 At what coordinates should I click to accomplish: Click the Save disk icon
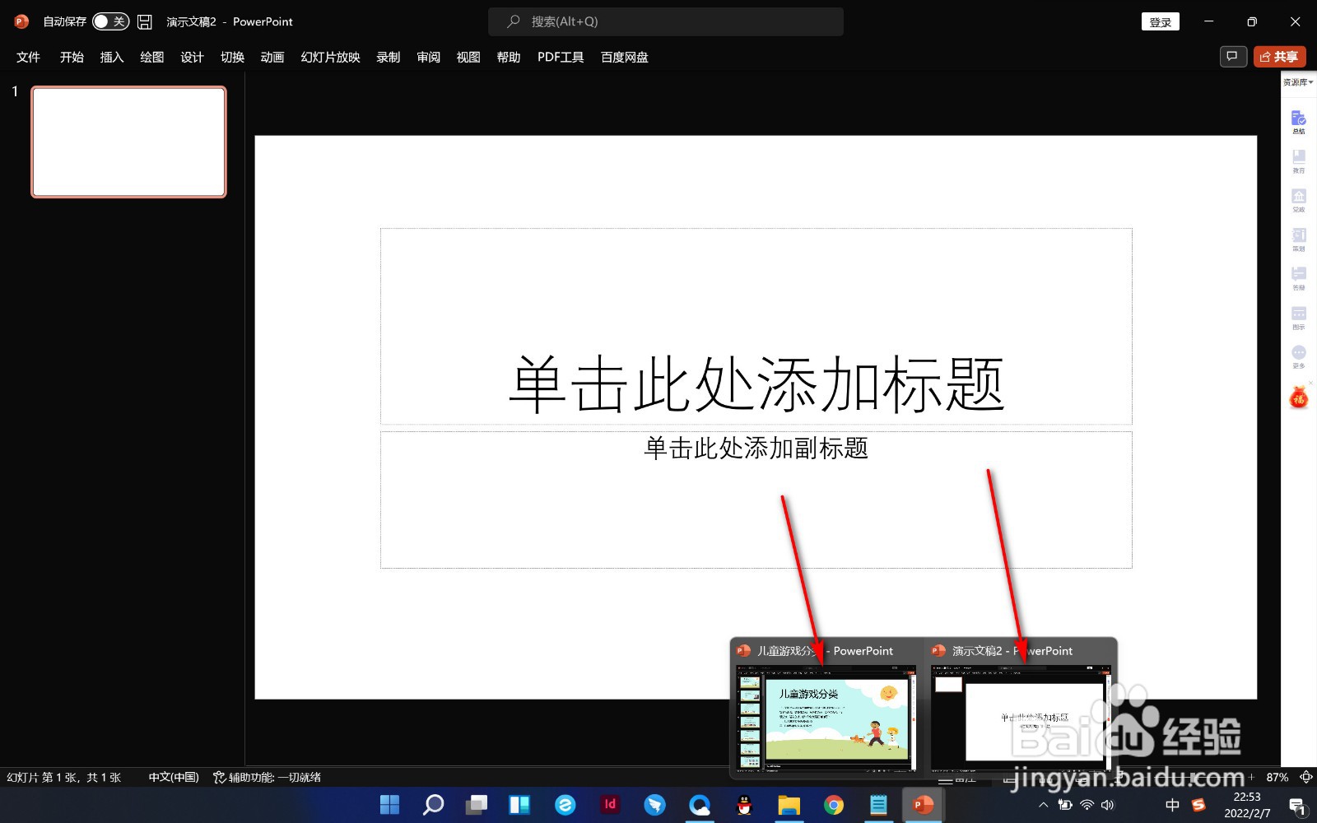tap(145, 21)
